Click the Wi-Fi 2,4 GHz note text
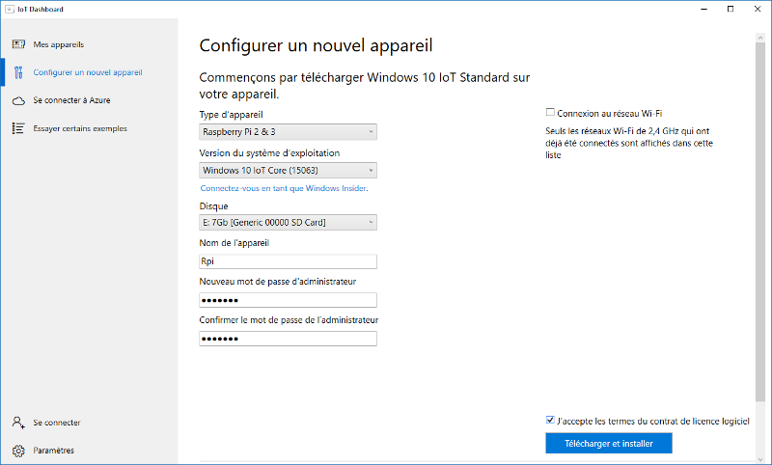772x465 pixels. click(629, 143)
